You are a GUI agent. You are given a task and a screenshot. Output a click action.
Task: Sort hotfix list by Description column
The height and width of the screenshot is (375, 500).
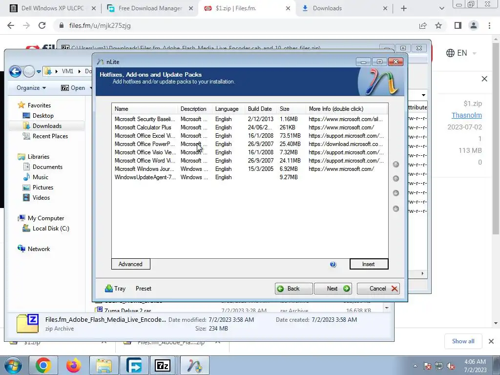(x=195, y=109)
